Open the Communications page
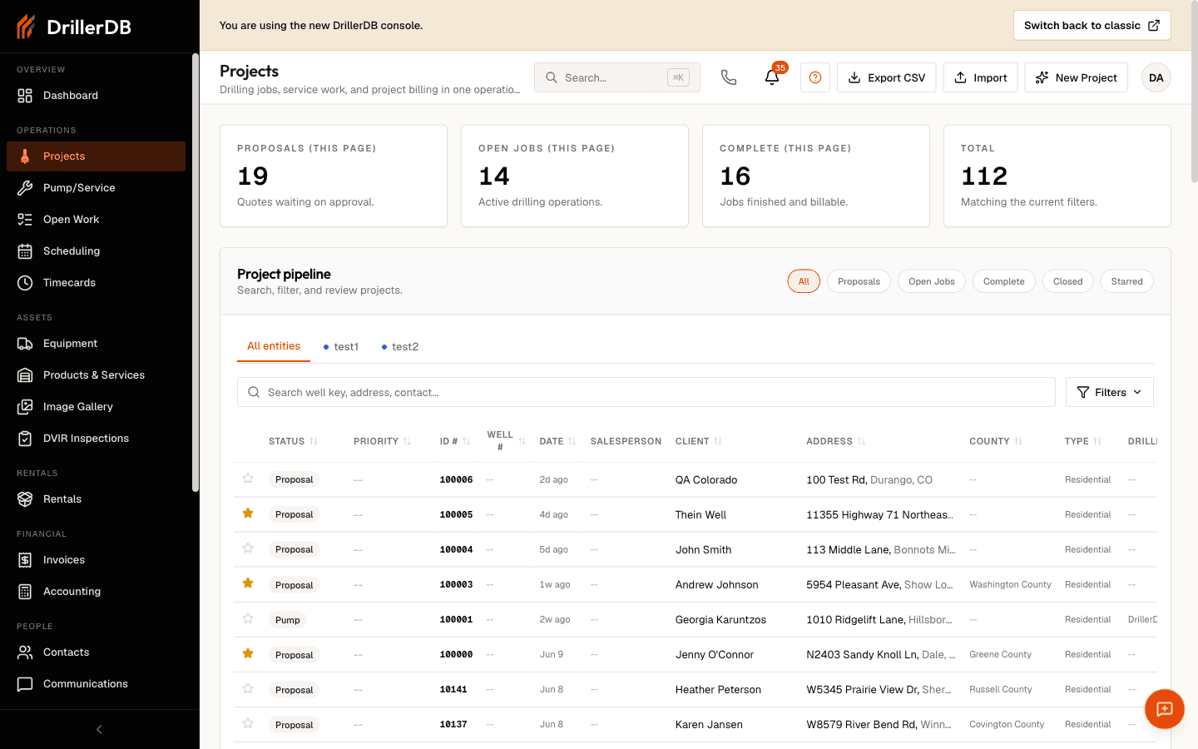 (96, 684)
